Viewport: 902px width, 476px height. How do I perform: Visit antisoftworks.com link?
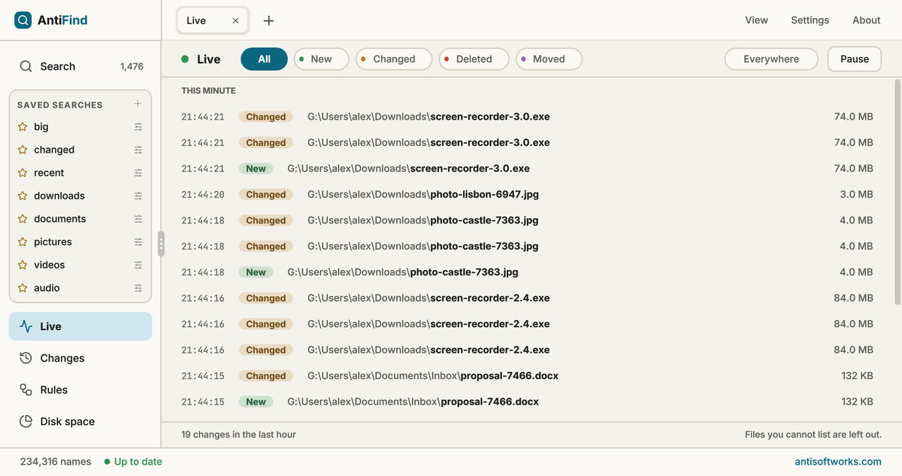click(838, 462)
